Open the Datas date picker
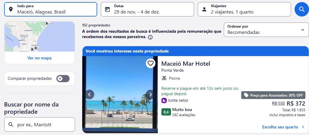Screen dimensions: 309x135 click(x=147, y=9)
